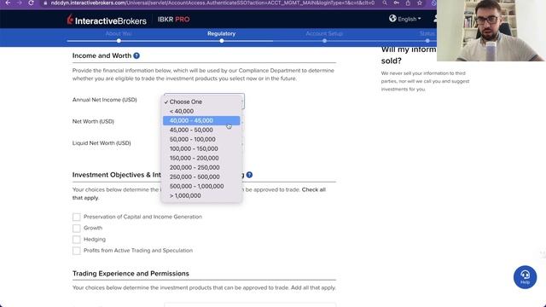This screenshot has width=546, height=307.
Task: Check the Hedging objective checkbox
Action: click(77, 240)
